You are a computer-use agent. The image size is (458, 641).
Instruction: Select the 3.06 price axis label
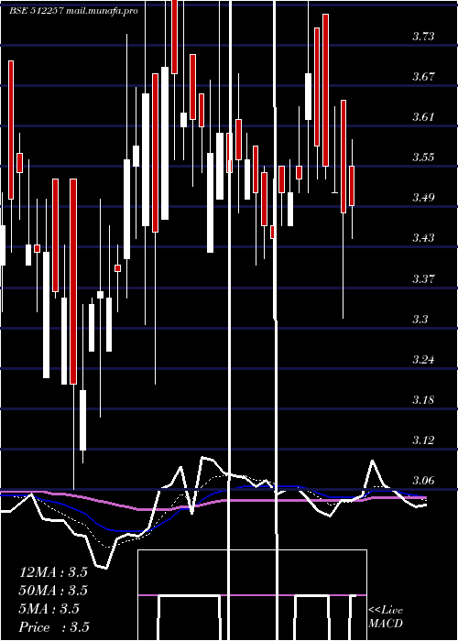click(423, 481)
